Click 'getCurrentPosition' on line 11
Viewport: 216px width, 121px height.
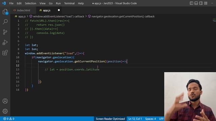[89, 61]
